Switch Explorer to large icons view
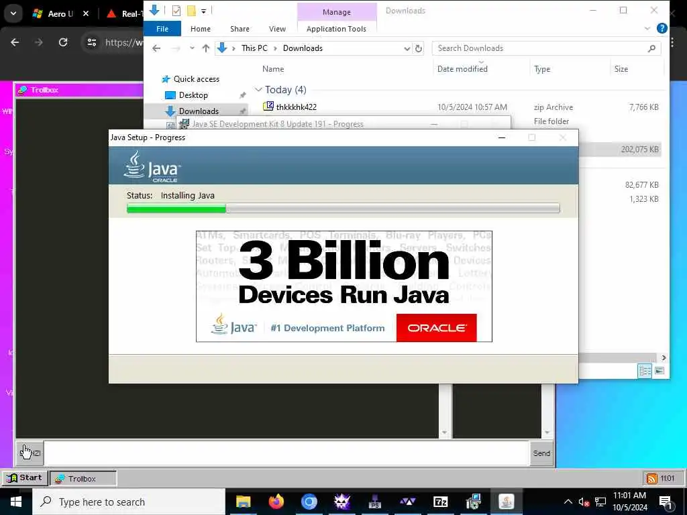This screenshot has width=687, height=515. pyautogui.click(x=659, y=371)
